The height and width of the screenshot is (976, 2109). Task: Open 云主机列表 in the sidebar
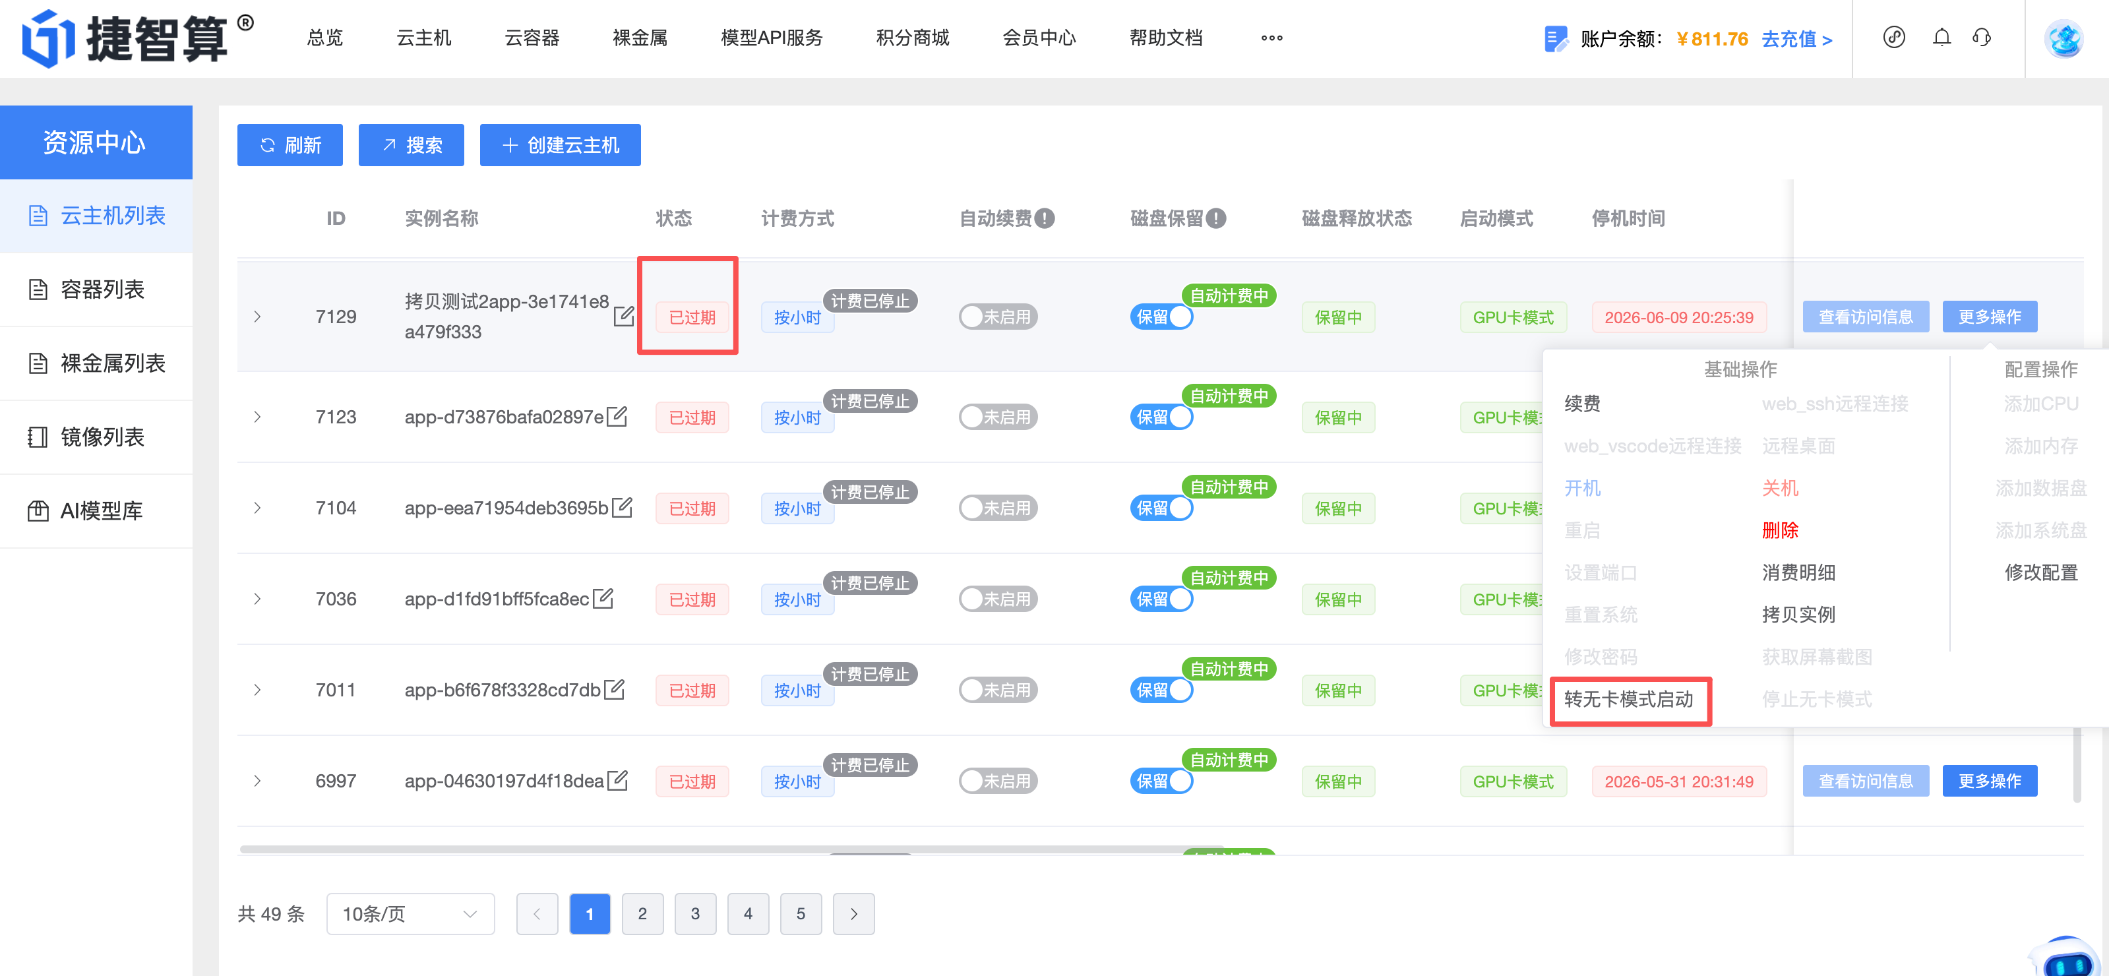(96, 216)
